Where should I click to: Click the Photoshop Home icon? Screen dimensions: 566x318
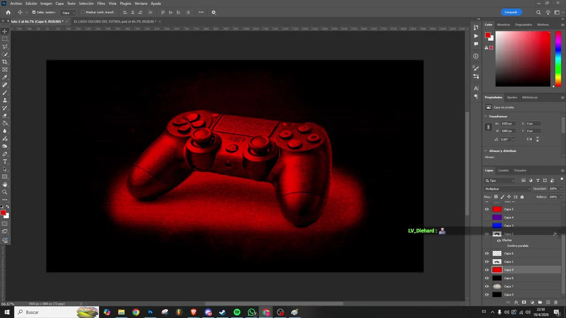point(8,12)
